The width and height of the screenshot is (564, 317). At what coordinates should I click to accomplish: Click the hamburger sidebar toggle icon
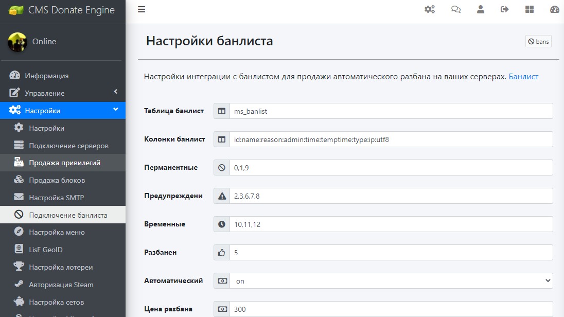pyautogui.click(x=142, y=9)
